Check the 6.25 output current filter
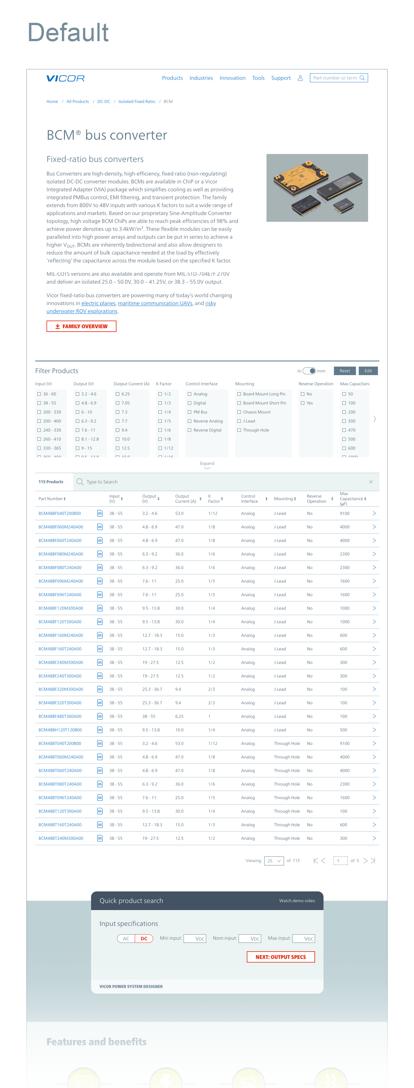The height and width of the screenshot is (1088, 414). (x=118, y=394)
